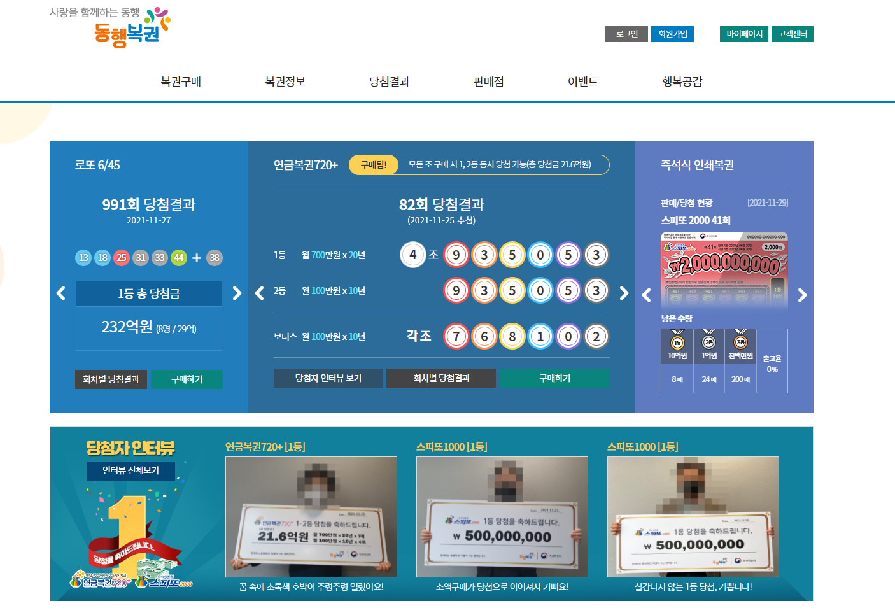Open the 행복공감 menu
The width and height of the screenshot is (895, 615).
click(682, 81)
